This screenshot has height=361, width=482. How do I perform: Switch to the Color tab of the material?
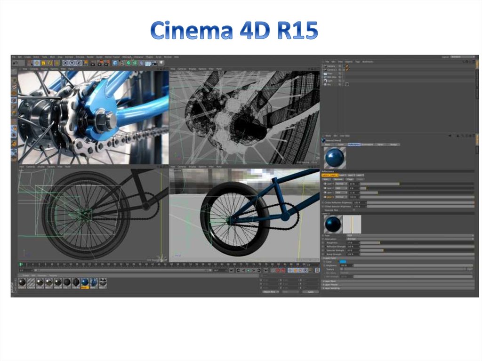[341, 144]
